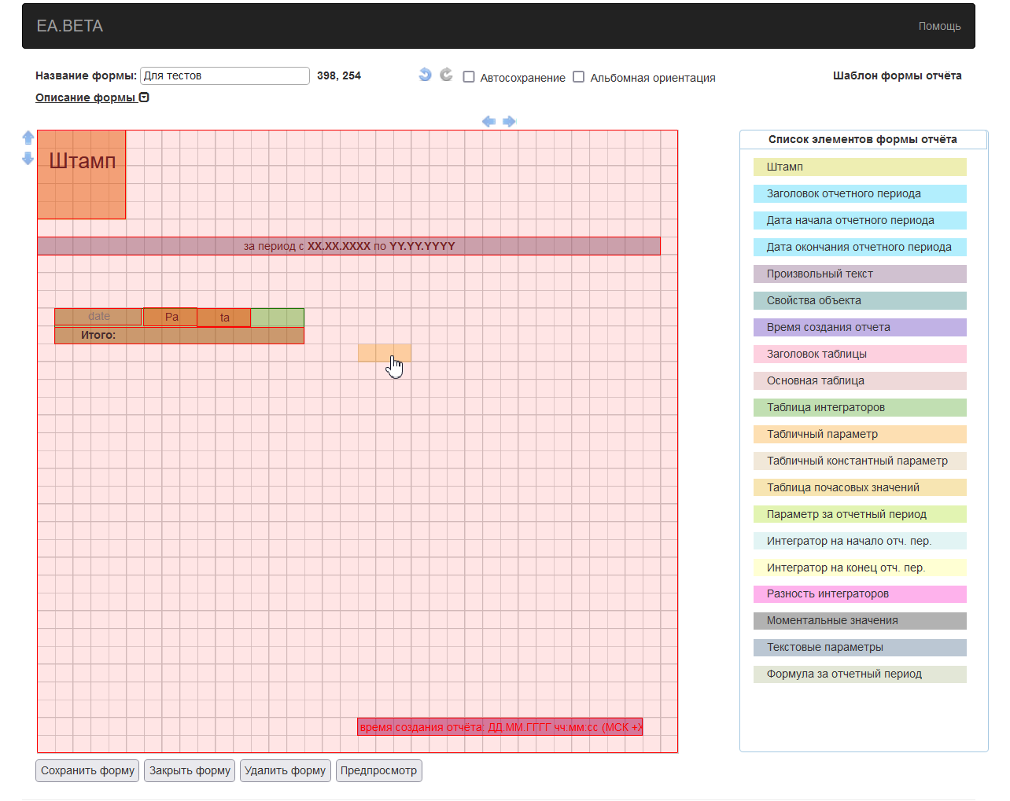The image size is (1010, 801).
Task: Open the Помощь menu link
Action: (x=939, y=26)
